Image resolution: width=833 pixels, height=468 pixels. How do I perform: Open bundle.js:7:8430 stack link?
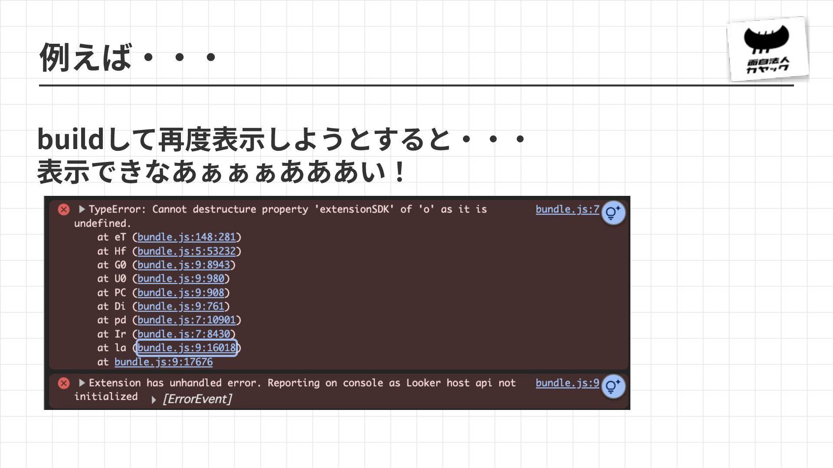click(x=184, y=334)
